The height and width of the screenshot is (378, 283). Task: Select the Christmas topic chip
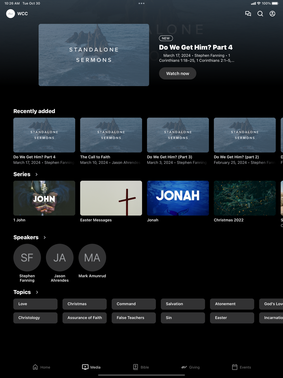coord(85,304)
